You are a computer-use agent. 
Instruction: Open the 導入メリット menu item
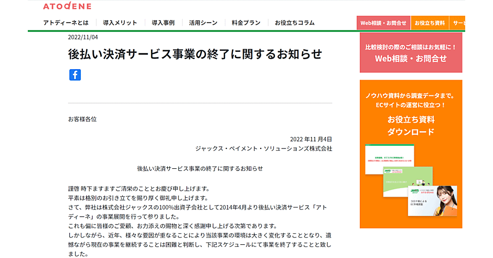(x=120, y=23)
